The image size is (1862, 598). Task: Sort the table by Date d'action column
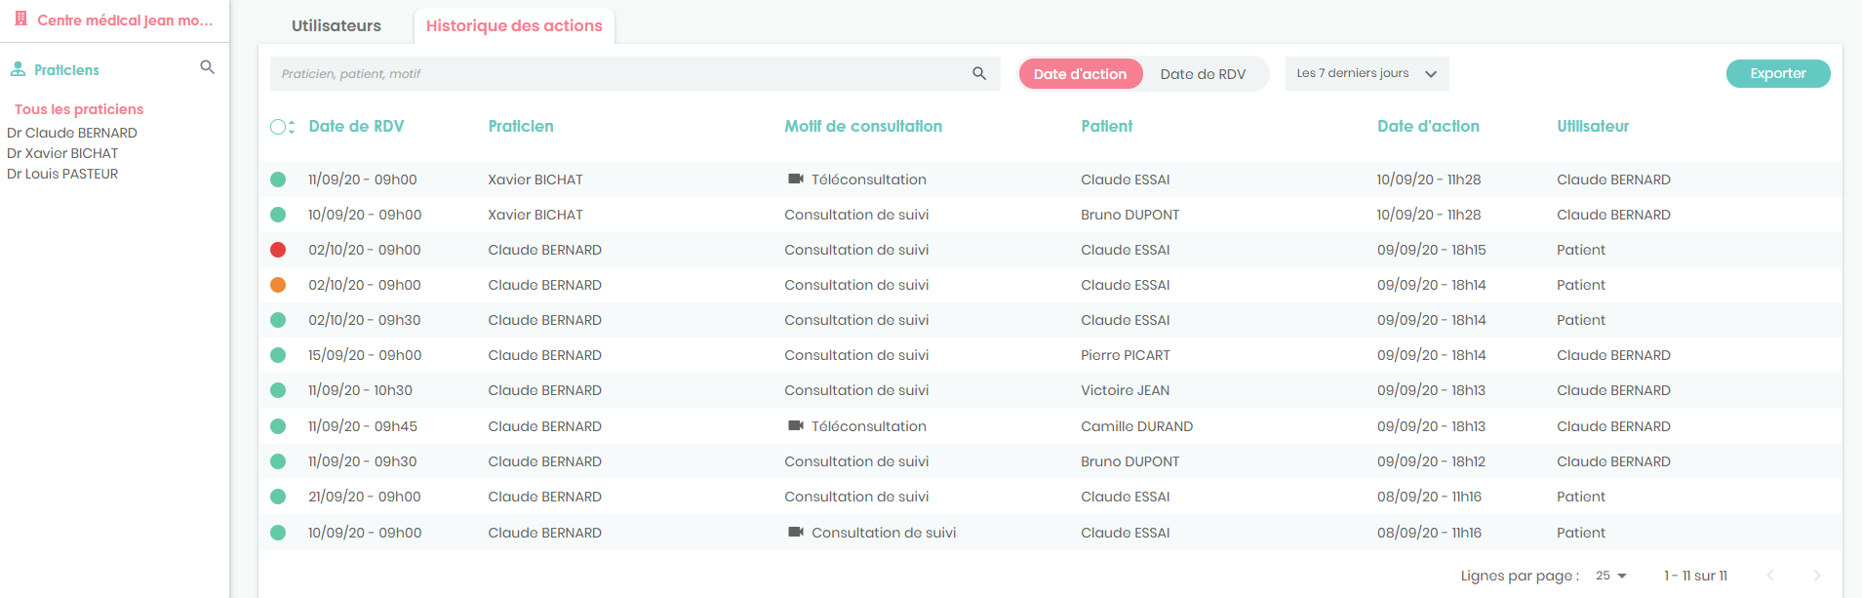(1428, 126)
